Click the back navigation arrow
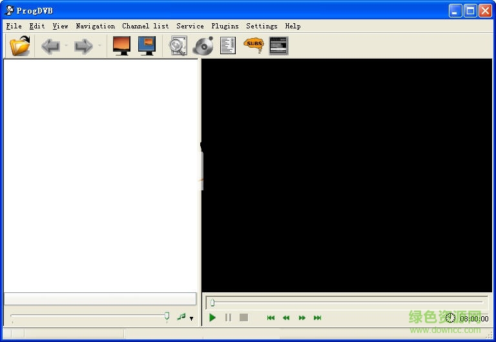The height and width of the screenshot is (342, 496). tap(50, 46)
